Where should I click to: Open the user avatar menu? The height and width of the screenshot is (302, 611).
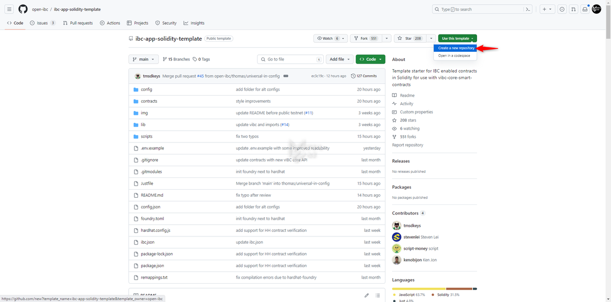point(597,9)
